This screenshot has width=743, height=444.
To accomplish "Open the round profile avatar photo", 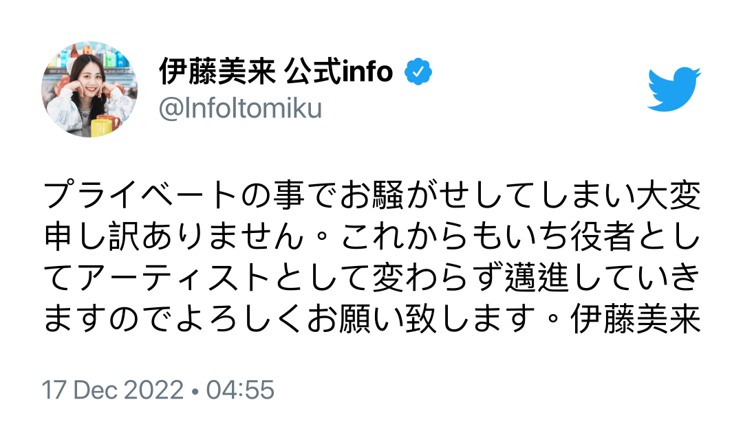I will [89, 89].
